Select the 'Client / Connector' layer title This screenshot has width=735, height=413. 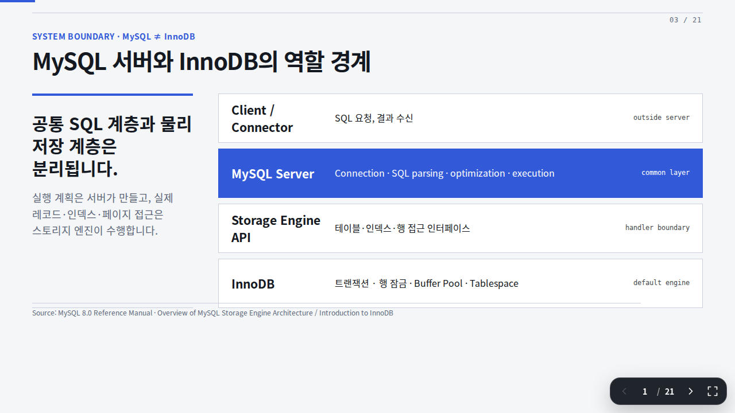coord(262,119)
